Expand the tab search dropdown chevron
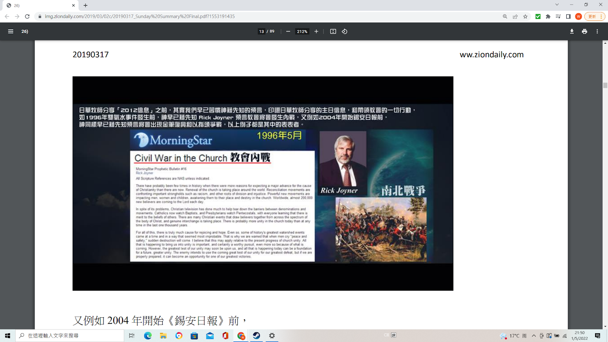Image resolution: width=608 pixels, height=342 pixels. tap(557, 5)
